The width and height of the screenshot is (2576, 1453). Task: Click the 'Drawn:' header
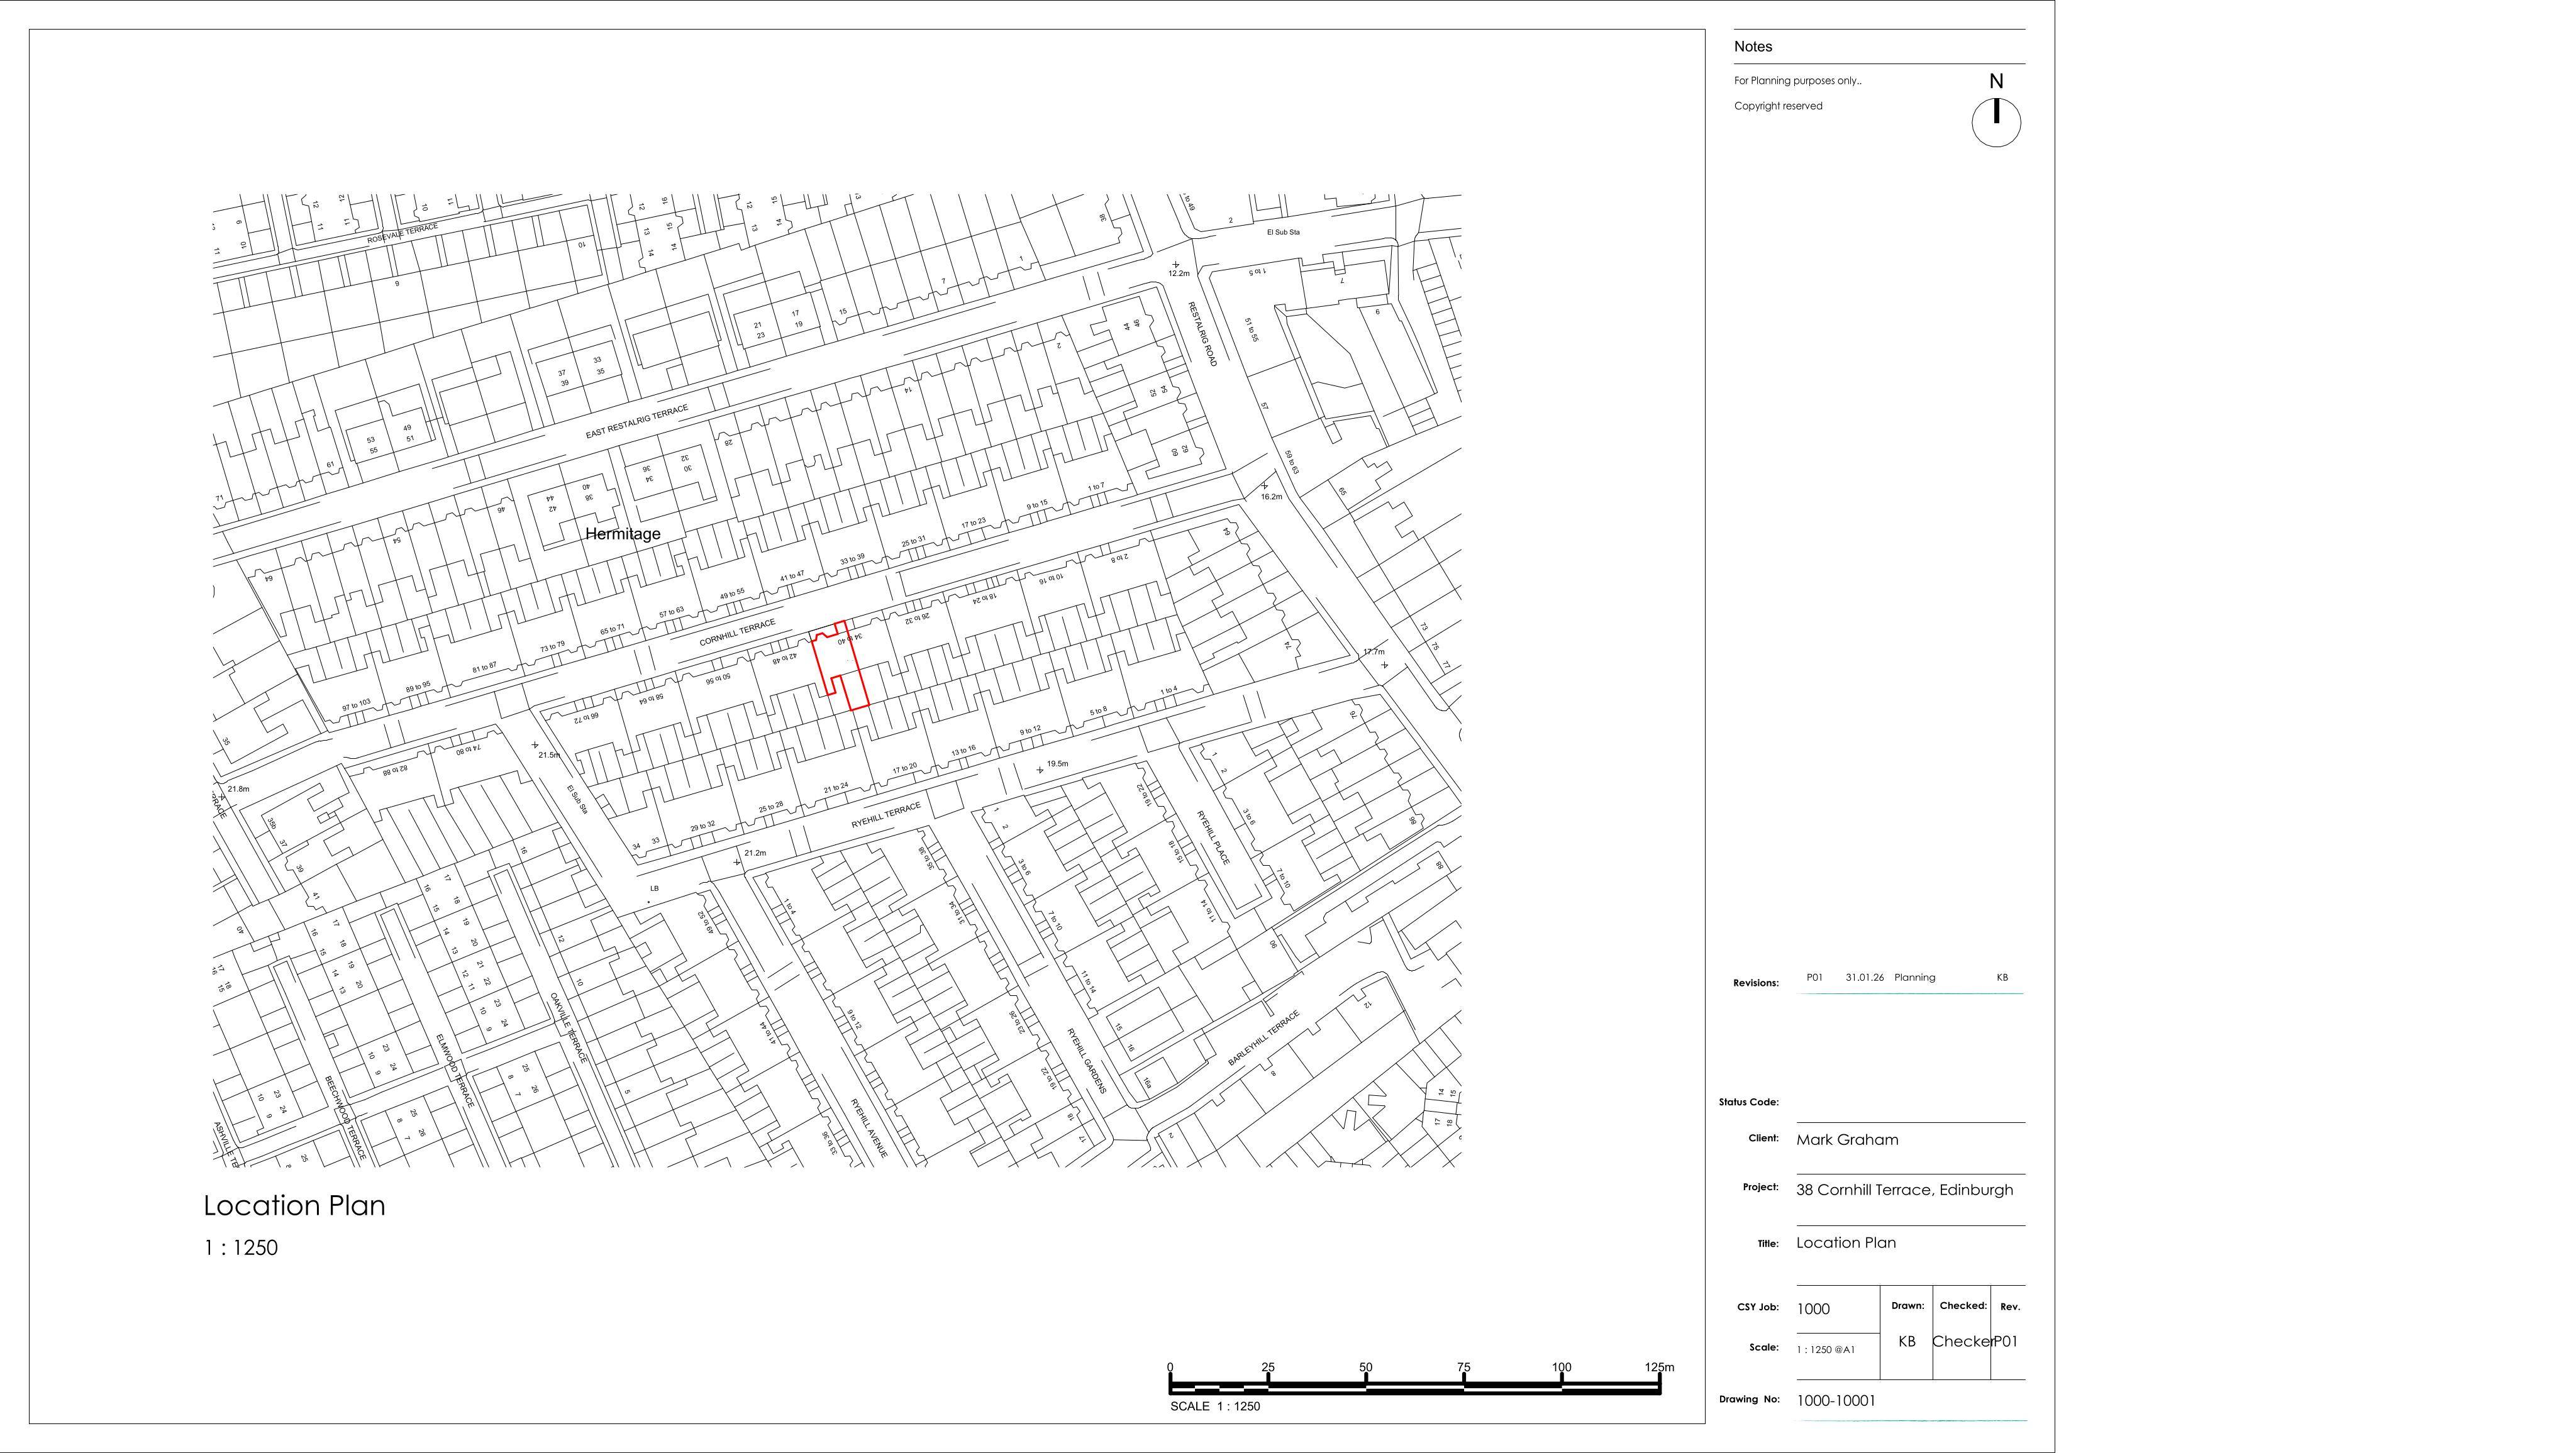tap(1907, 1306)
